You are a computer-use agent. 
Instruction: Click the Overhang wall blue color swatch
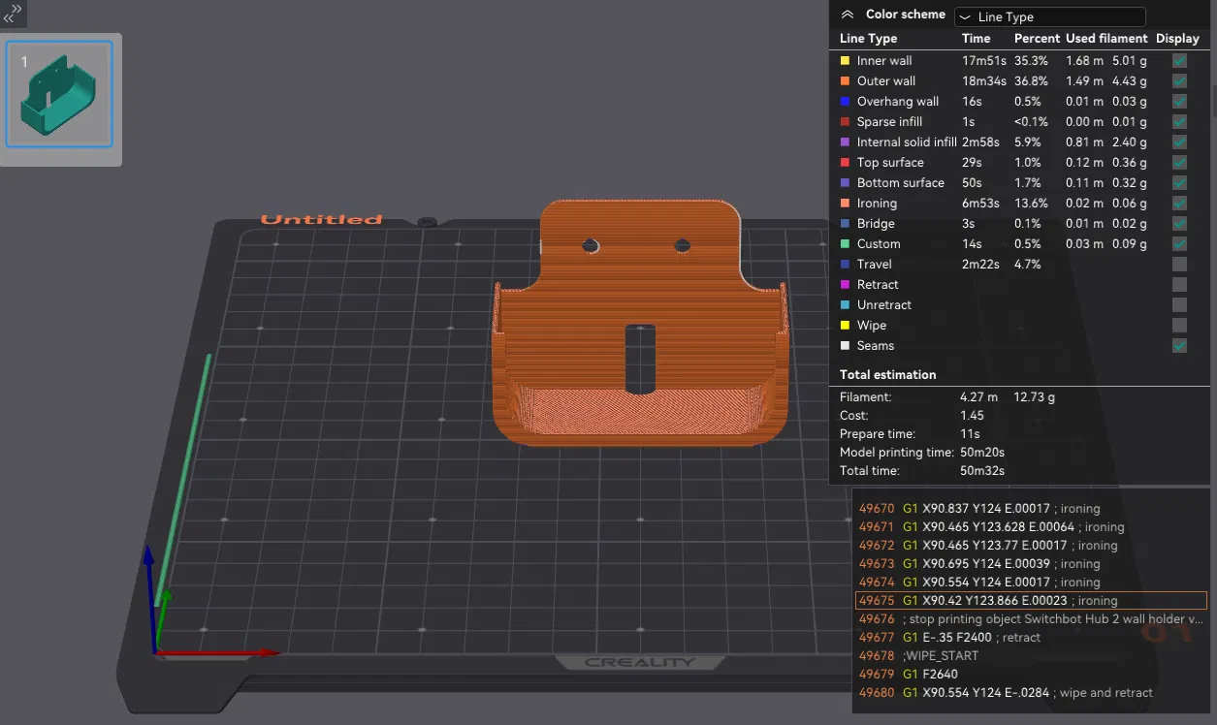click(x=845, y=101)
